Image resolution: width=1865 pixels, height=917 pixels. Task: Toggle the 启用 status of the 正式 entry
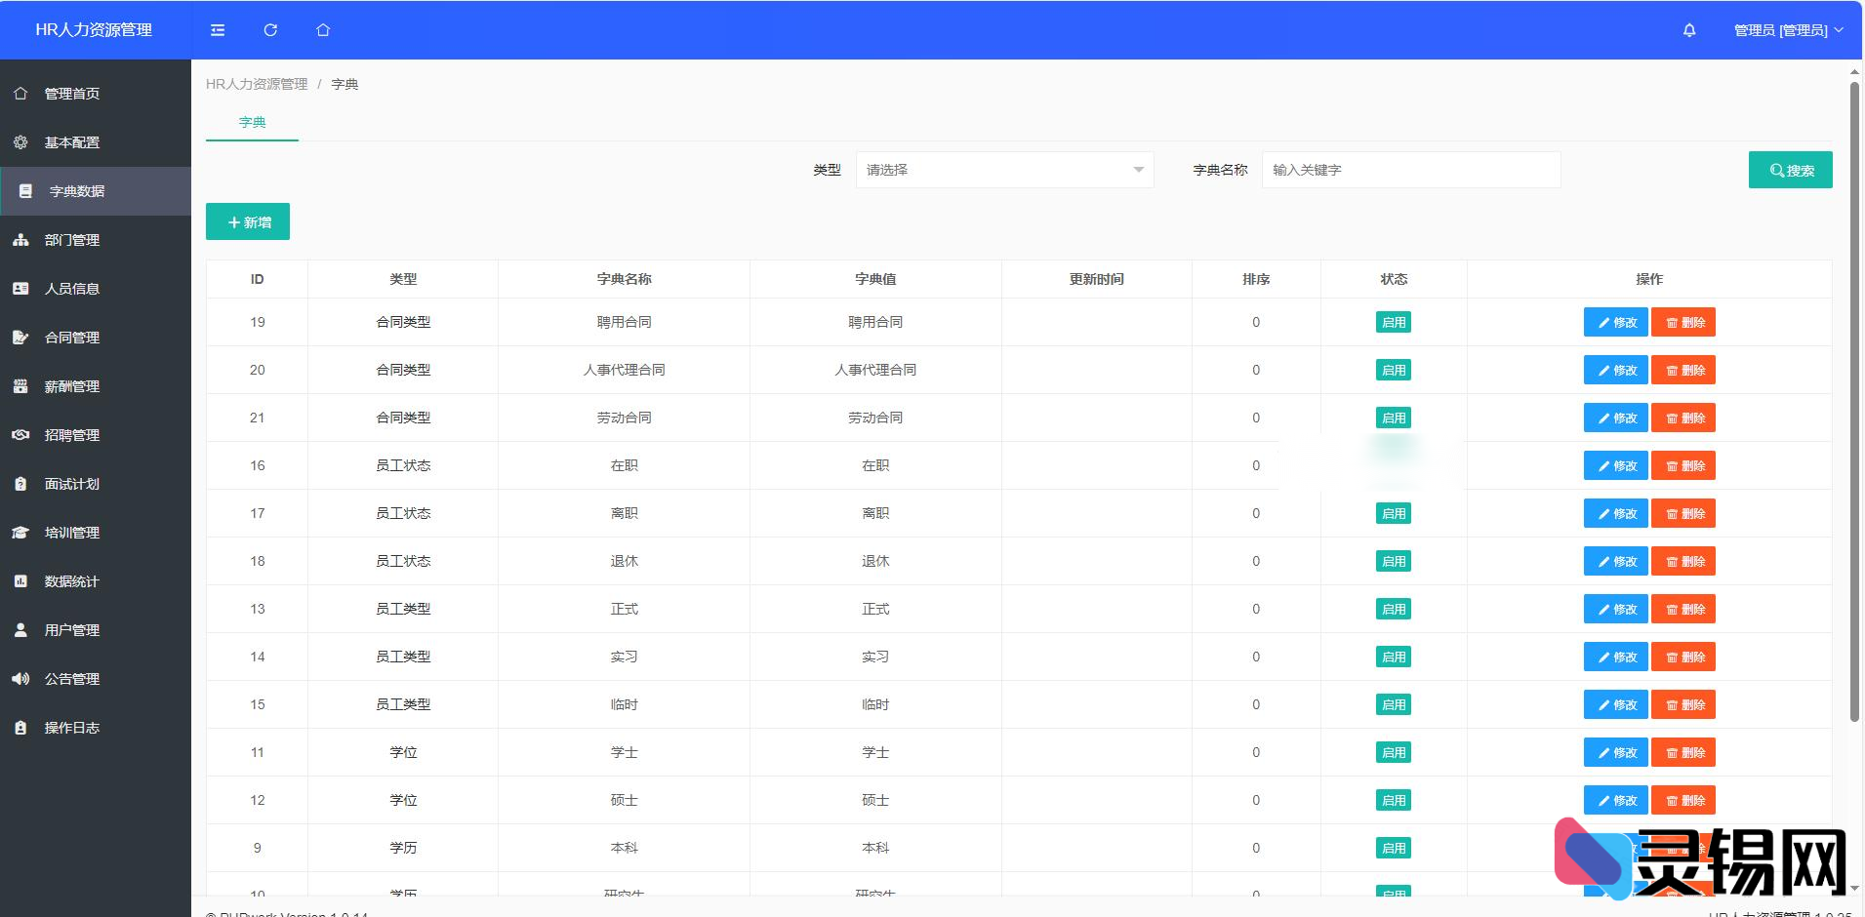[1394, 608]
